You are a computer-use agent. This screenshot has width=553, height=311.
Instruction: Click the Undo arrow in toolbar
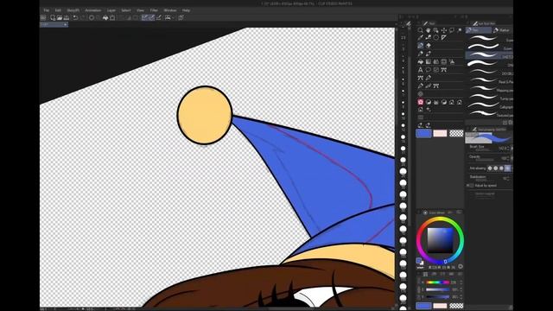(75, 17)
